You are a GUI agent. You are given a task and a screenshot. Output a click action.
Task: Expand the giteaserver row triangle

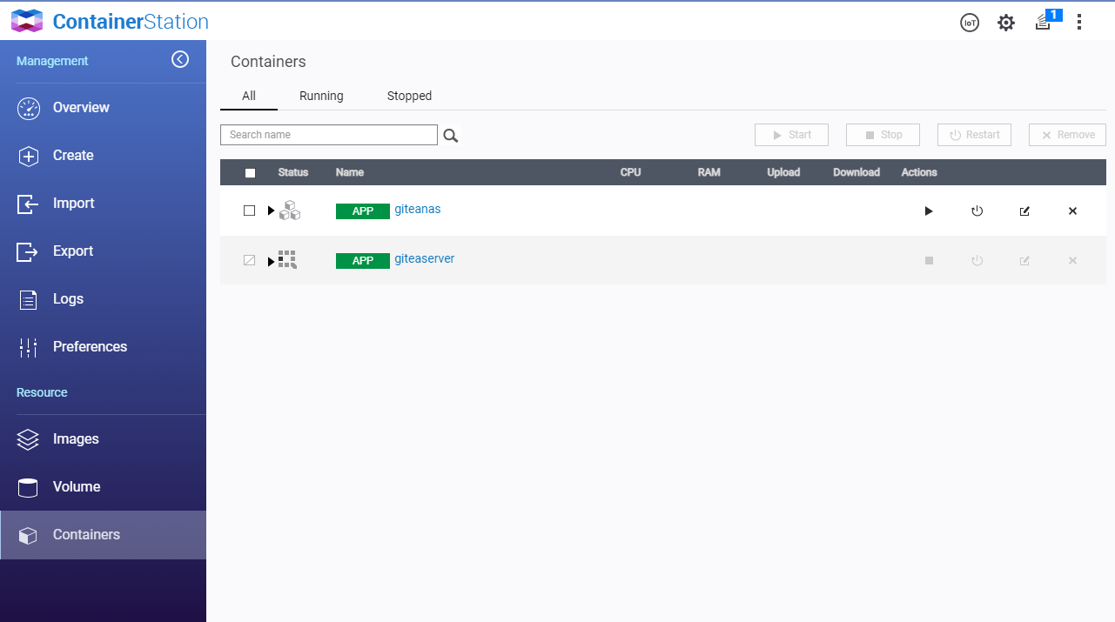[x=271, y=260]
